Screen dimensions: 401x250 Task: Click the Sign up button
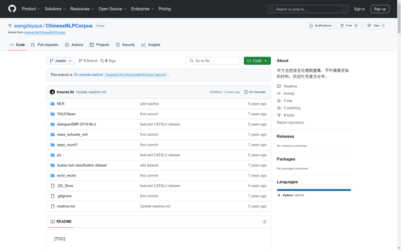[x=380, y=9]
